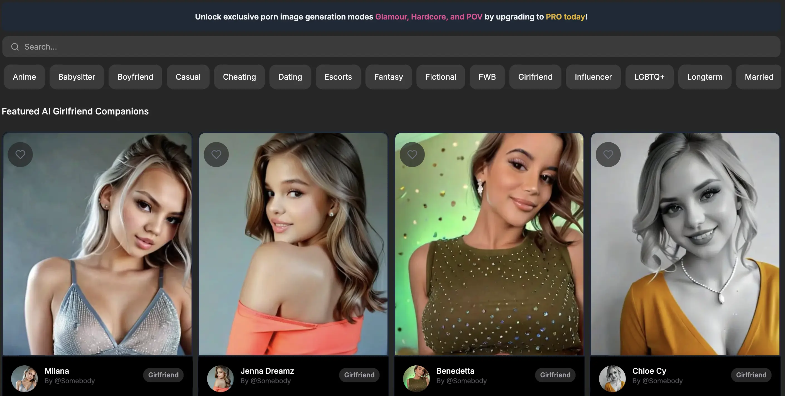785x396 pixels.
Task: Select the Cheating filter
Action: [239, 77]
